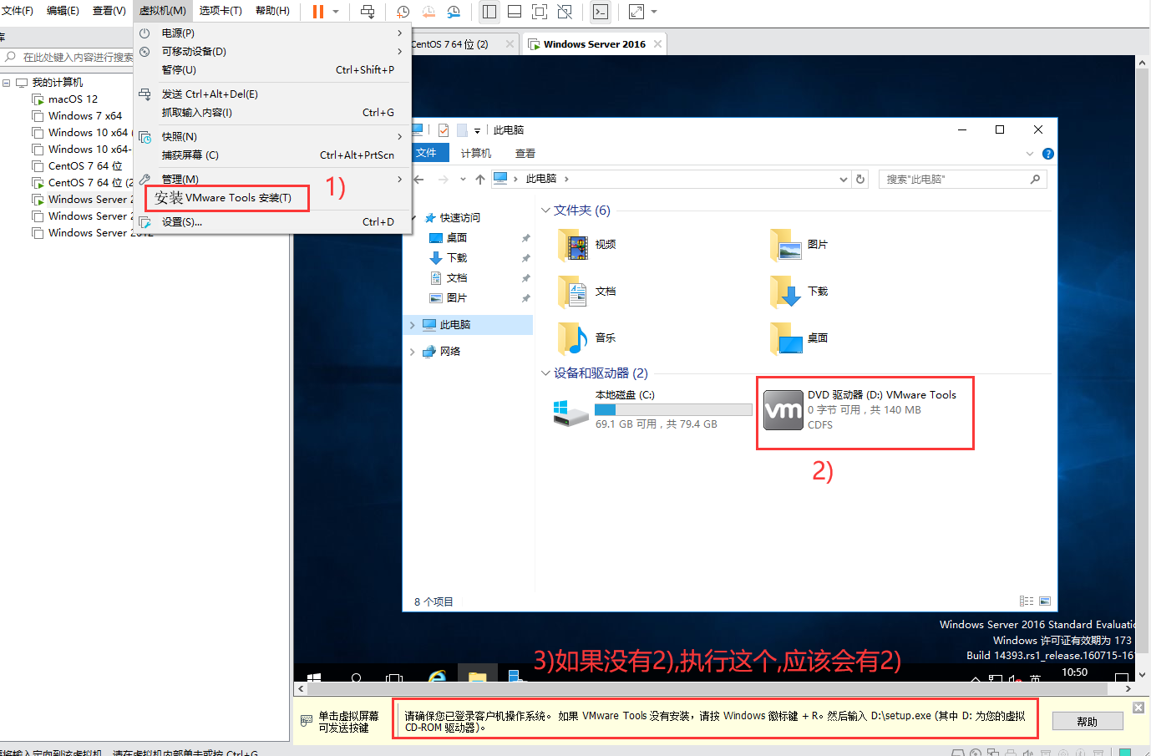Choose 暂停(U) from the VM menu
This screenshot has width=1151, height=756.
(x=272, y=70)
